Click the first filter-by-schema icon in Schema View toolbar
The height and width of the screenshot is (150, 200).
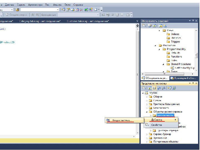(159, 88)
